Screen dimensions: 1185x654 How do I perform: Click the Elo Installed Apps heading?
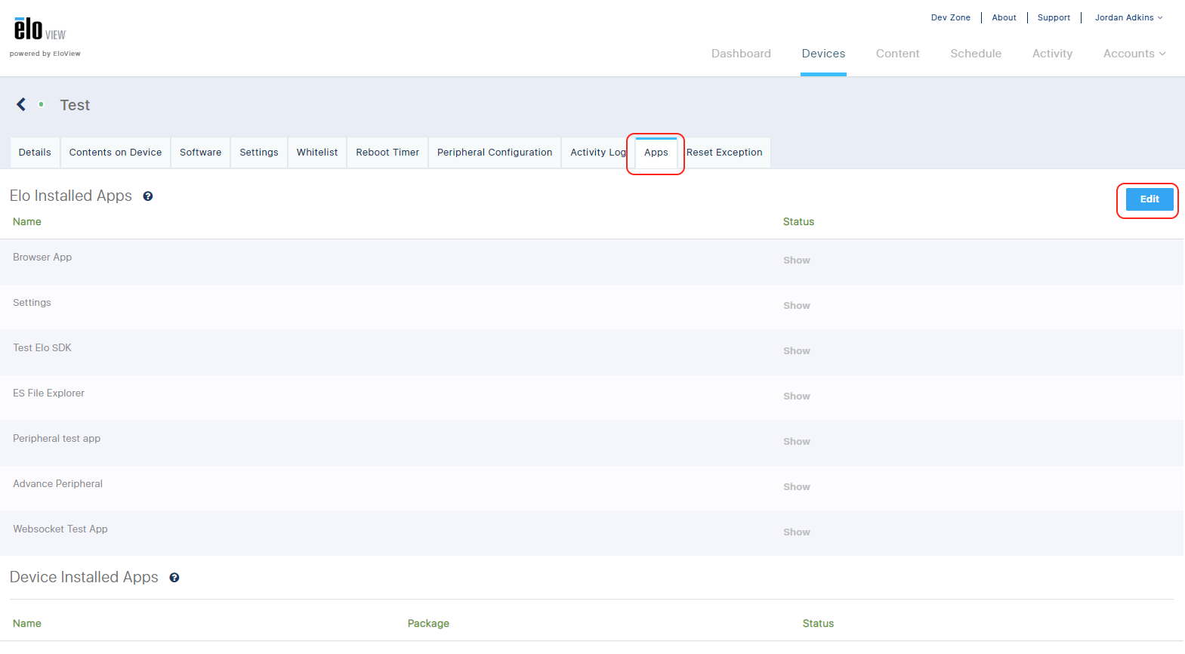click(71, 196)
